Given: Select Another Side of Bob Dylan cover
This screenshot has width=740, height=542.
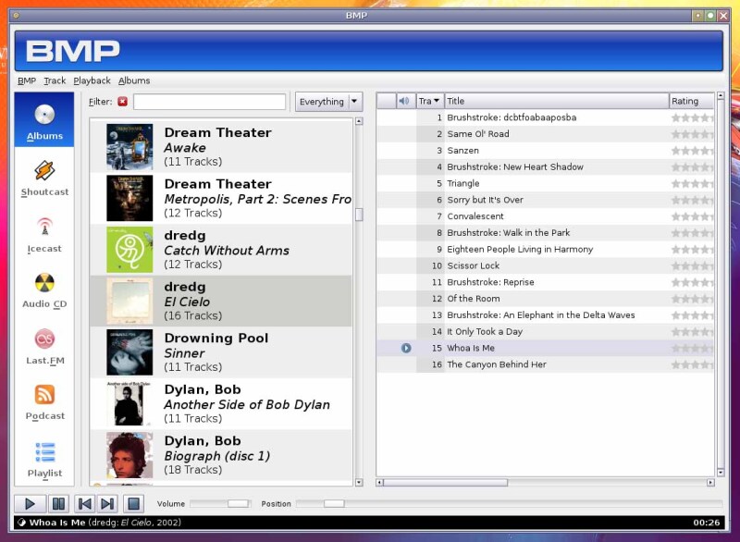Looking at the screenshot, I should click(129, 404).
